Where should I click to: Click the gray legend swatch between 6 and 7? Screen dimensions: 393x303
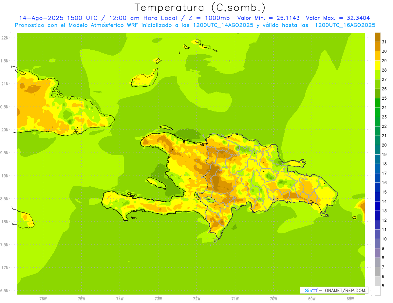[378, 272]
